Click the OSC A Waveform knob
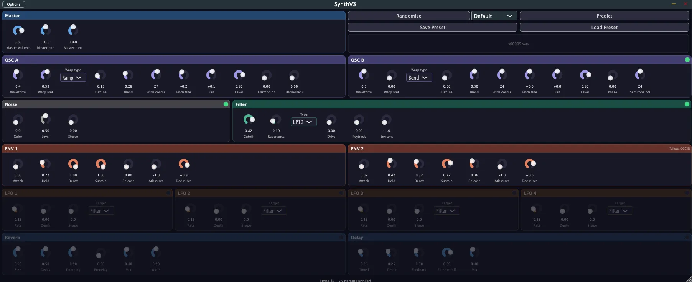This screenshot has width=692, height=282. (x=18, y=75)
